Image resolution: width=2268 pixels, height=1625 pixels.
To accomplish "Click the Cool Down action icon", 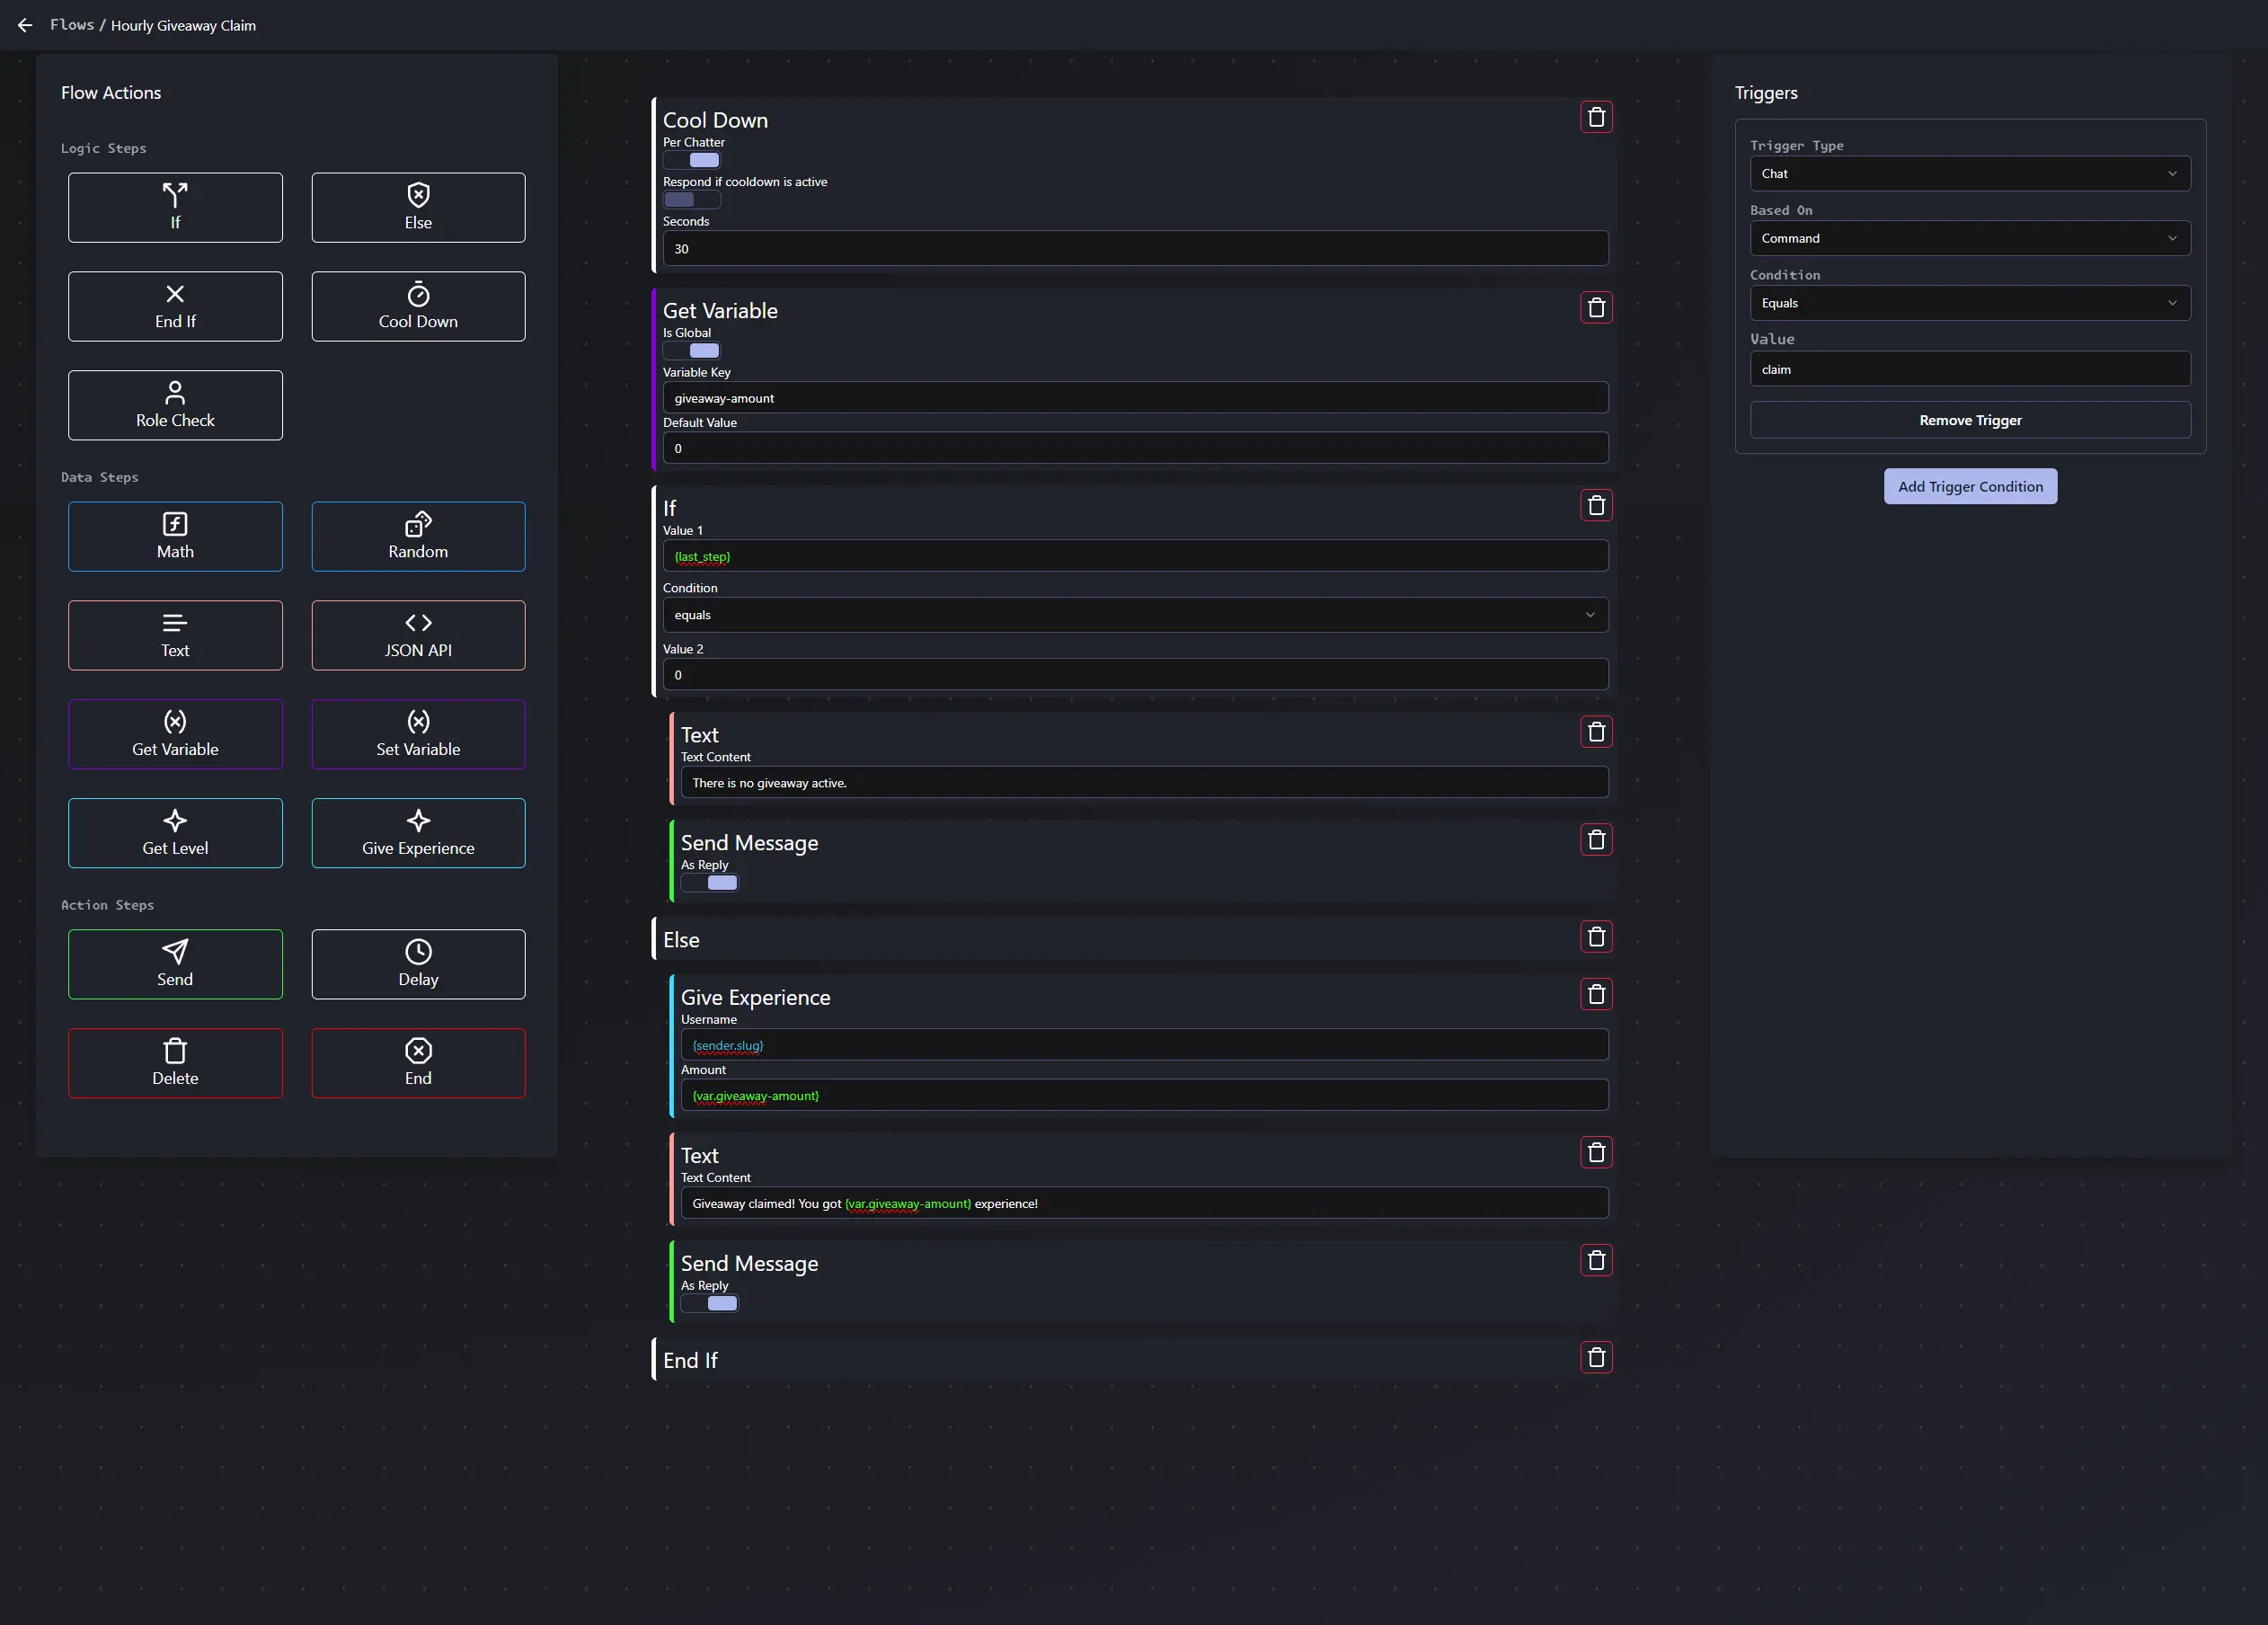I will [417, 294].
